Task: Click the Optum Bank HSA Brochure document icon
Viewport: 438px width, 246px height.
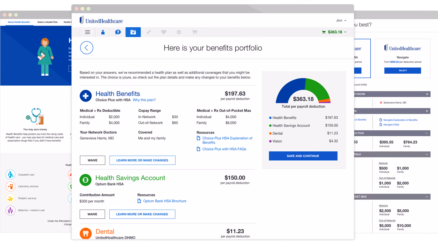Action: (139, 201)
